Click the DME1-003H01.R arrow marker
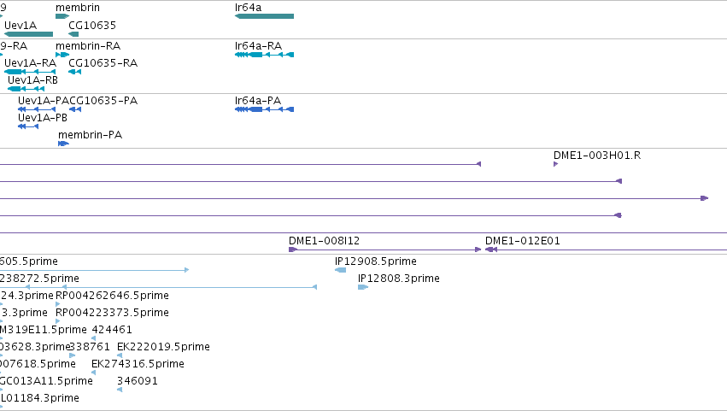727x411 pixels. pyautogui.click(x=555, y=164)
